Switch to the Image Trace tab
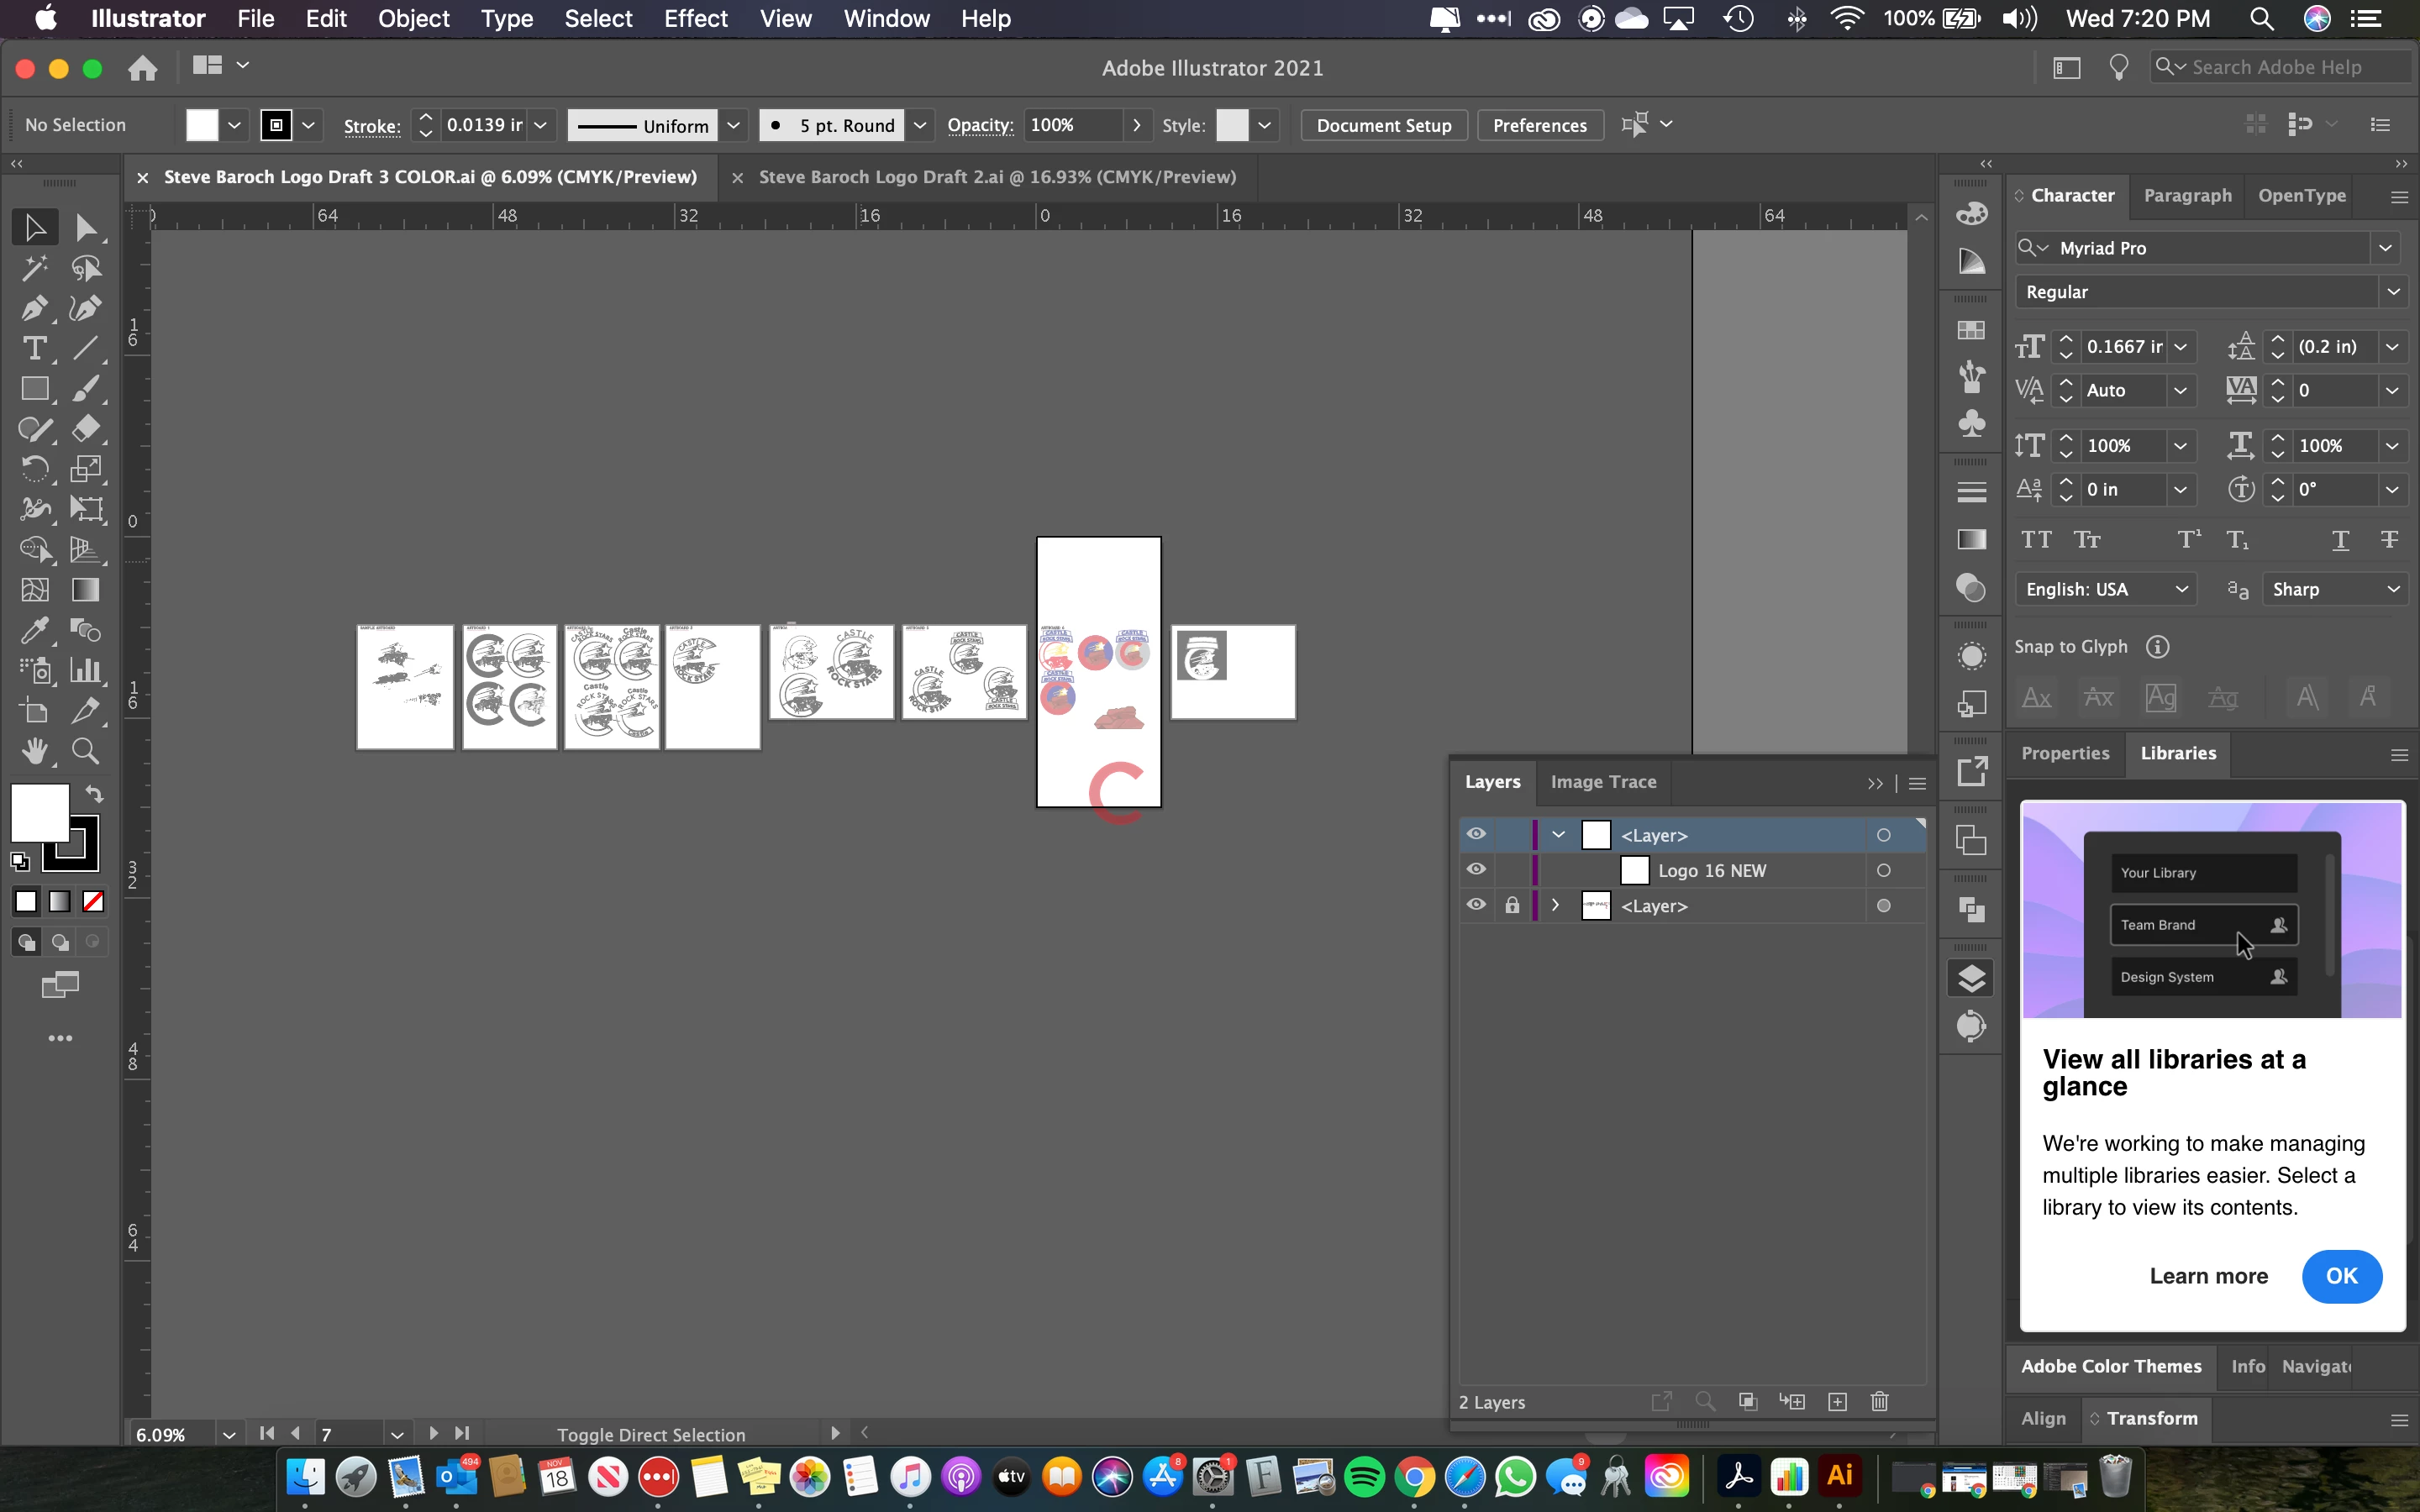Image resolution: width=2420 pixels, height=1512 pixels. coord(1603,782)
